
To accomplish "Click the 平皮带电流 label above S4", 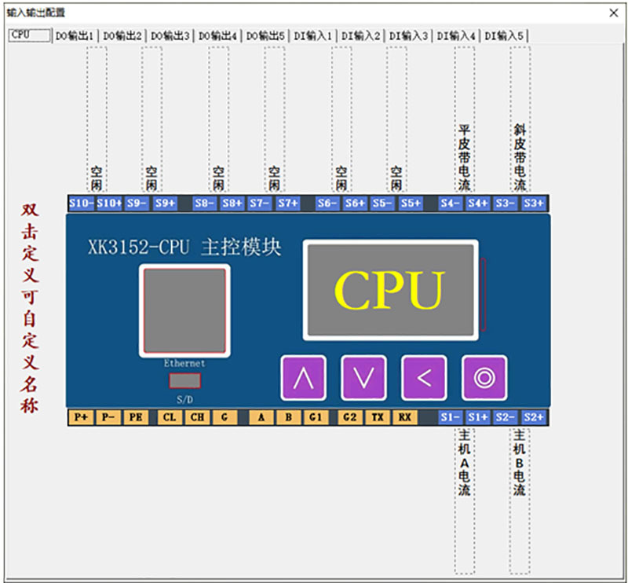I will click(464, 158).
